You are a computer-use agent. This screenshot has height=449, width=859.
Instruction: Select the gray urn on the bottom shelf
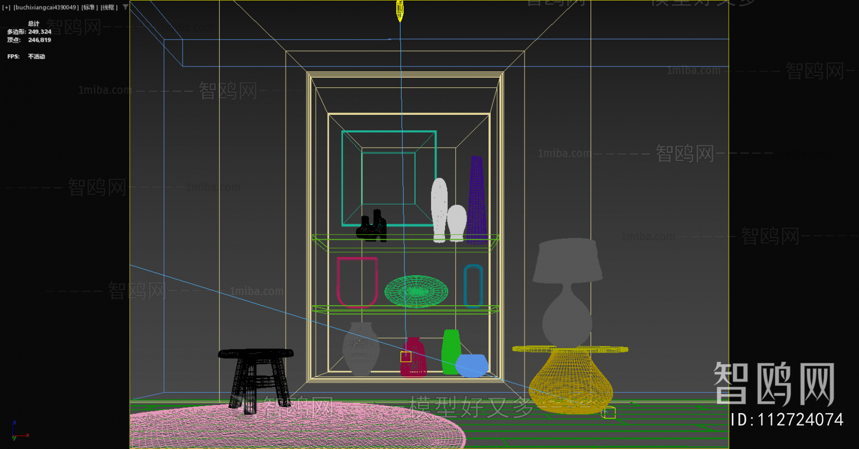tap(361, 349)
